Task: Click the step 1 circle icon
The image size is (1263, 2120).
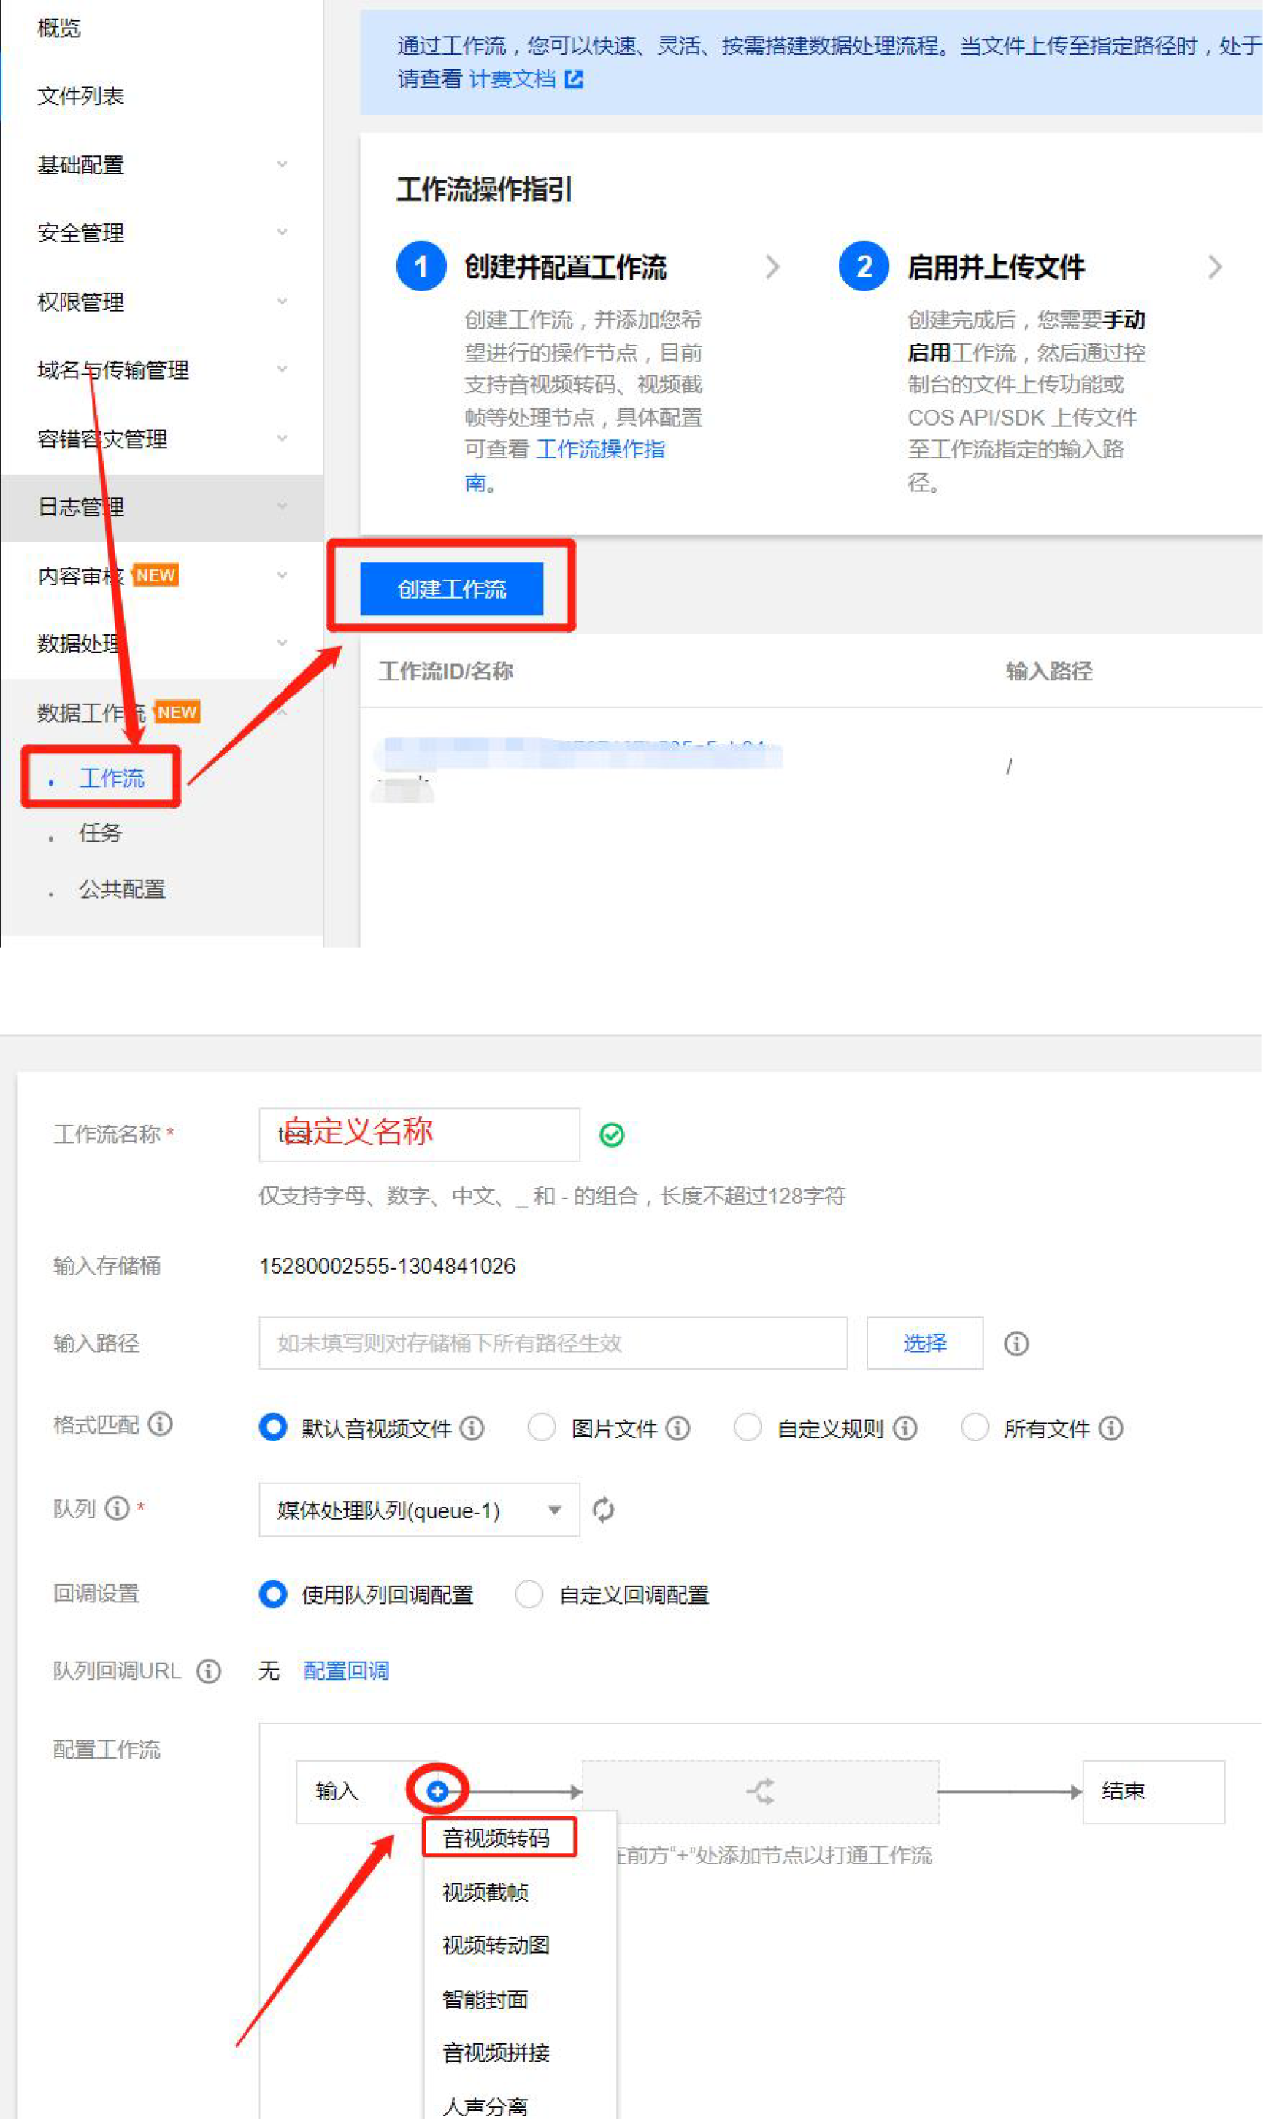Action: coord(421,266)
